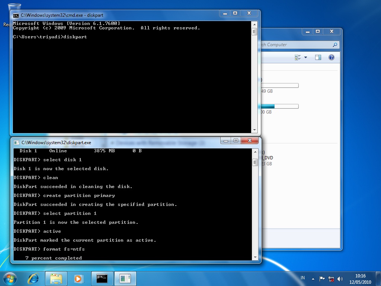
Task: Click 'Disk 1 is now the selected disk.'
Action: (61, 169)
